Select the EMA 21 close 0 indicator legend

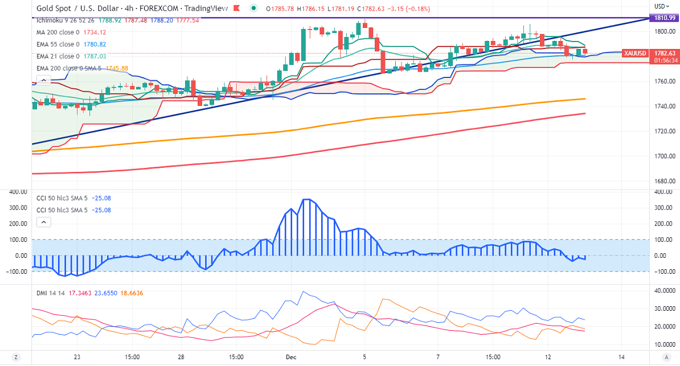pos(58,56)
